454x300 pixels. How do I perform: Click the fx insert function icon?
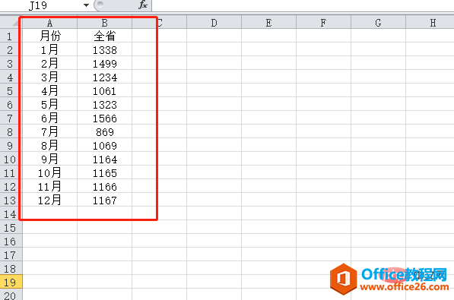pyautogui.click(x=143, y=5)
